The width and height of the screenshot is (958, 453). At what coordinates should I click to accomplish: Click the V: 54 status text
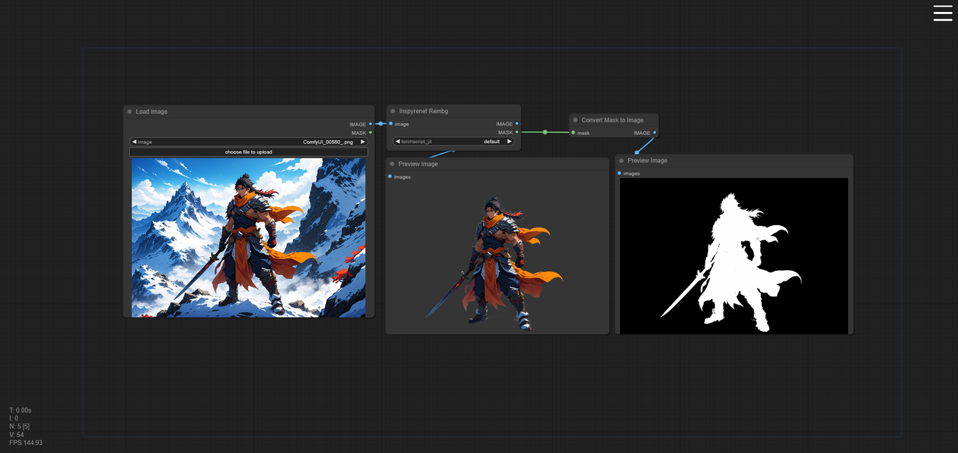click(x=17, y=434)
